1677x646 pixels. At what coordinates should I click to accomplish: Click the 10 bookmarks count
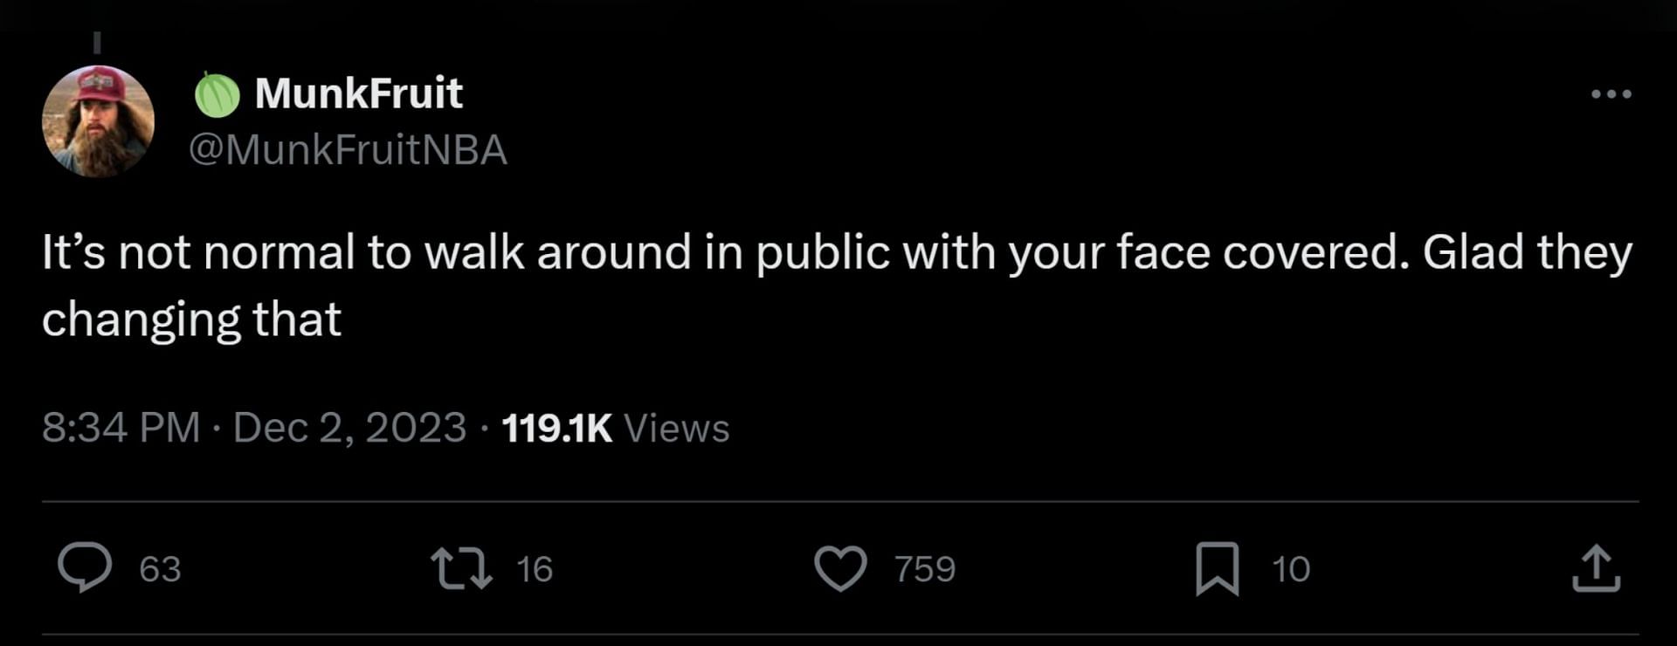point(1291,569)
